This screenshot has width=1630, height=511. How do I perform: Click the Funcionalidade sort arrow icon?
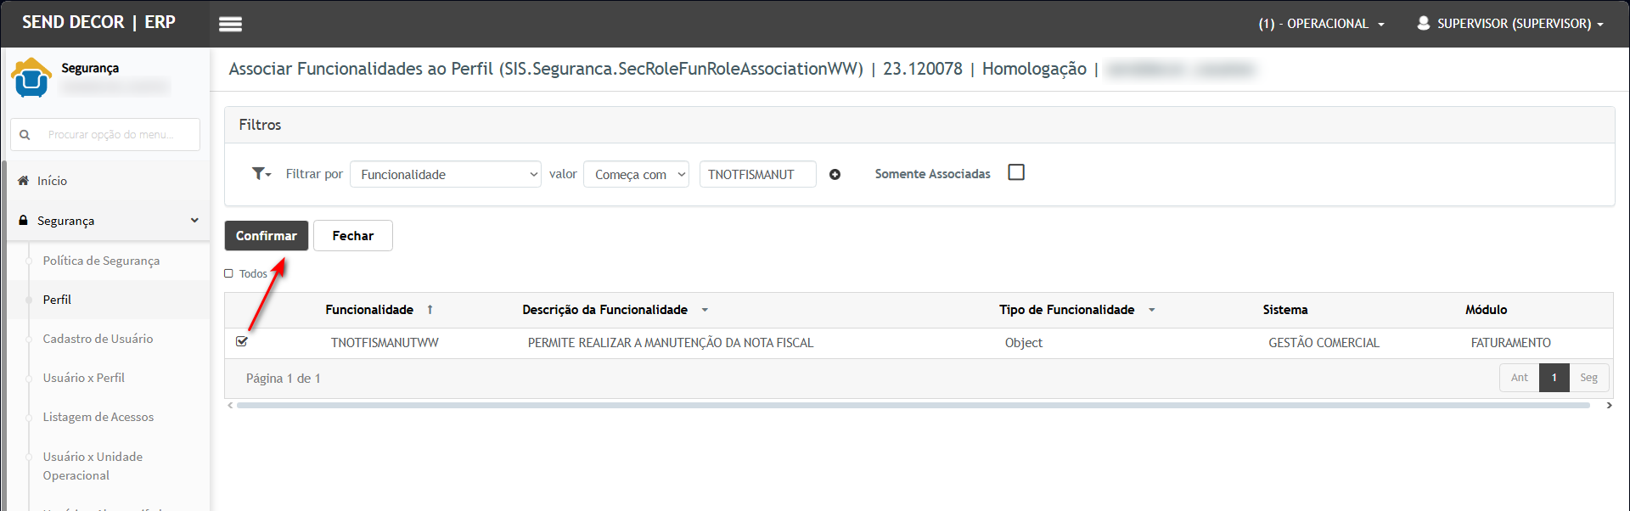coord(430,310)
